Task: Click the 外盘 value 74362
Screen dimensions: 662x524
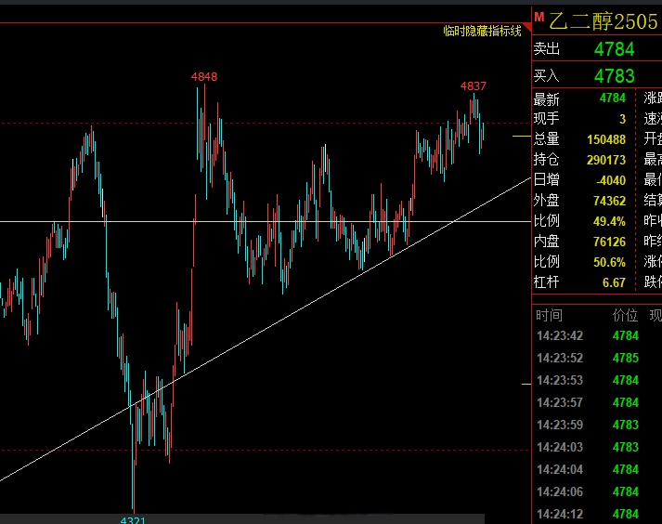Action: click(x=606, y=201)
